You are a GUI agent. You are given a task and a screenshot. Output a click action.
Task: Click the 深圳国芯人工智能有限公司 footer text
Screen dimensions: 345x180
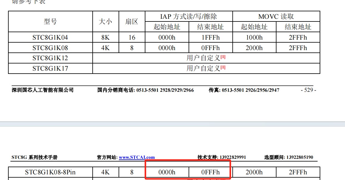[43, 90]
